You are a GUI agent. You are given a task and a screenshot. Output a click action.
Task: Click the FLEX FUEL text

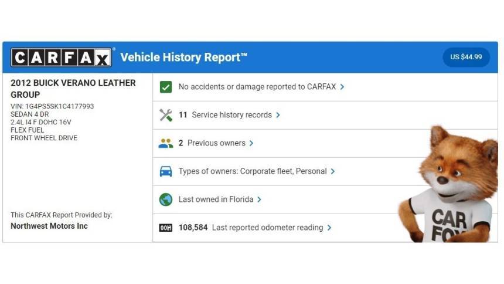coord(28,130)
